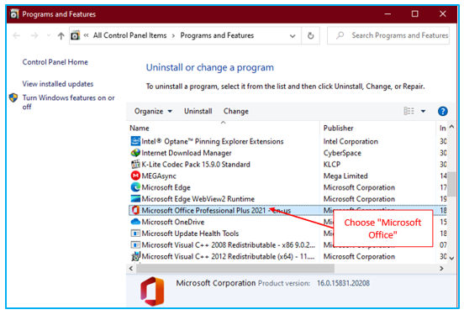Click the Programs and Features title bar icon
The width and height of the screenshot is (464, 315).
[x=14, y=14]
